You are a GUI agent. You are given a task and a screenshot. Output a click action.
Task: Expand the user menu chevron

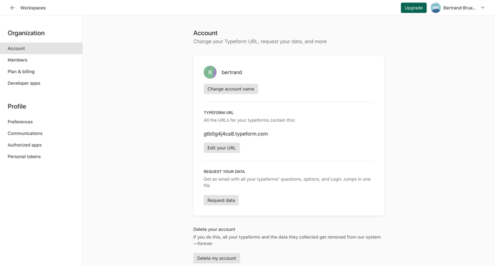click(483, 7)
